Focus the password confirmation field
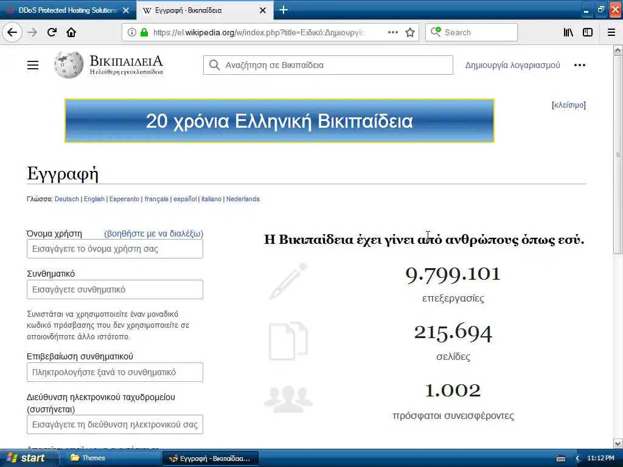623x467 pixels. click(115, 372)
